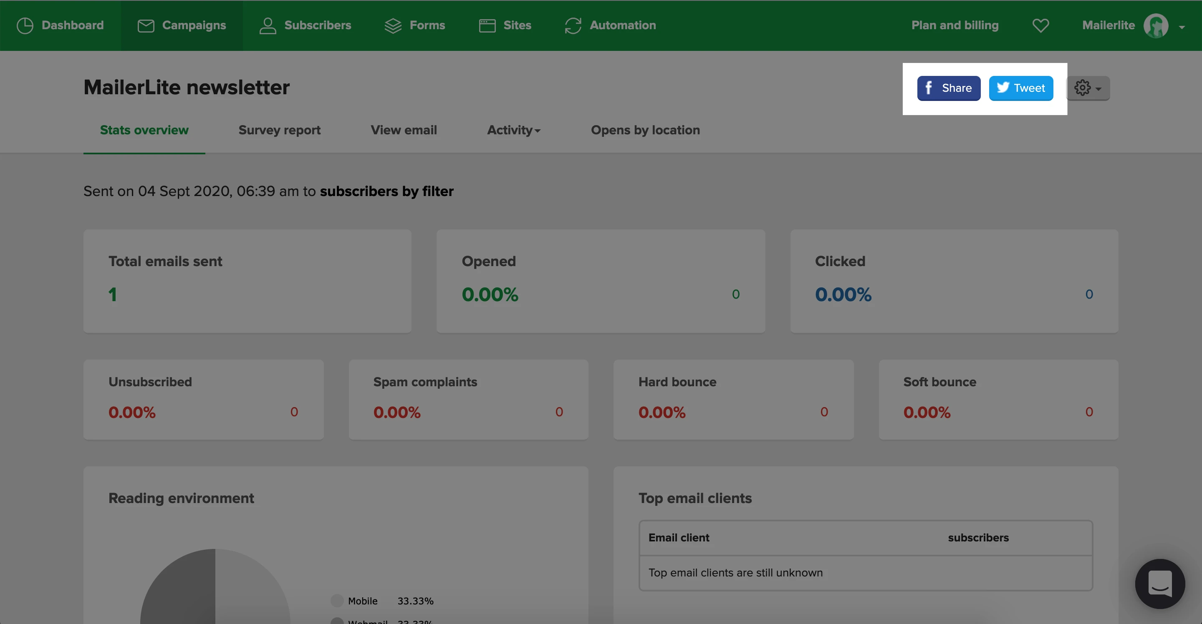Click the Subscribers person icon
This screenshot has width=1202, height=624.
[268, 25]
